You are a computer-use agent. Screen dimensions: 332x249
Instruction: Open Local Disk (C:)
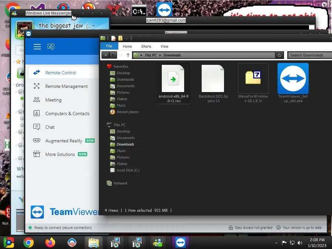128,171
